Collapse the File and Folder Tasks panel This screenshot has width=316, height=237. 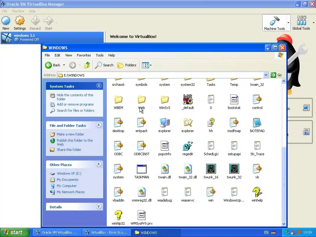click(98, 125)
